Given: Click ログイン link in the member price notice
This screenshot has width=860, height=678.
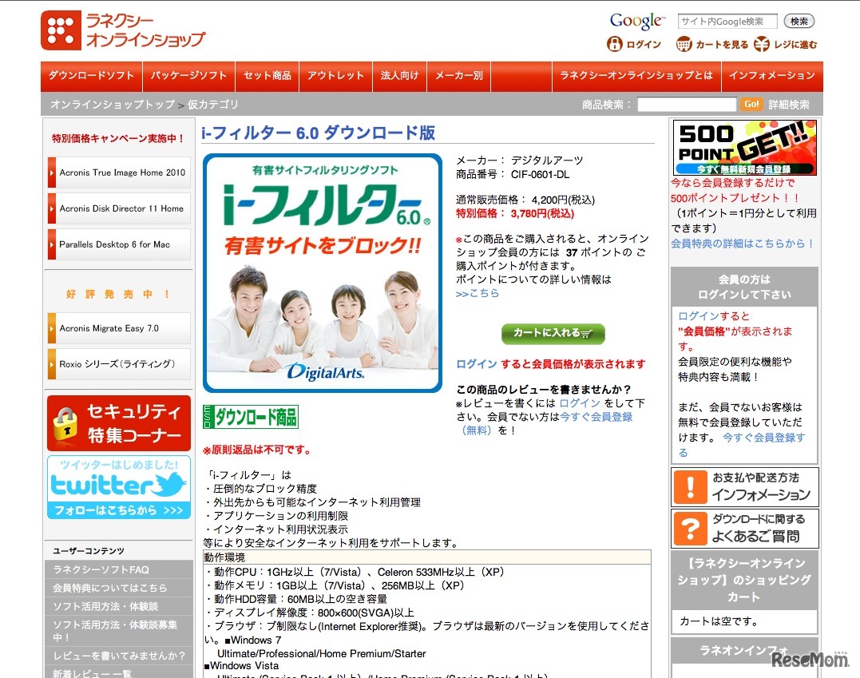Looking at the screenshot, I should click(476, 364).
